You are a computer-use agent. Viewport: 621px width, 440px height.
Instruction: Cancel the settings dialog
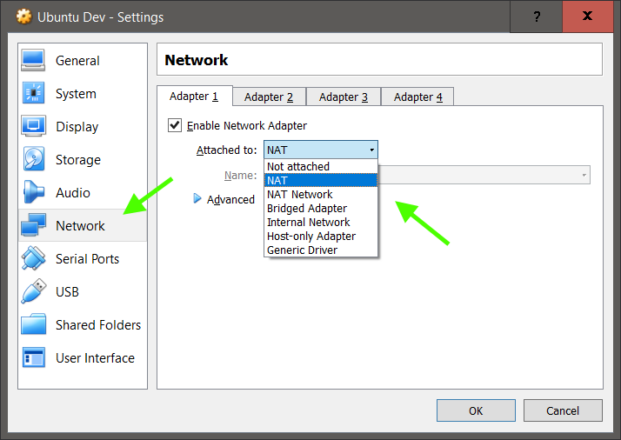click(x=563, y=410)
